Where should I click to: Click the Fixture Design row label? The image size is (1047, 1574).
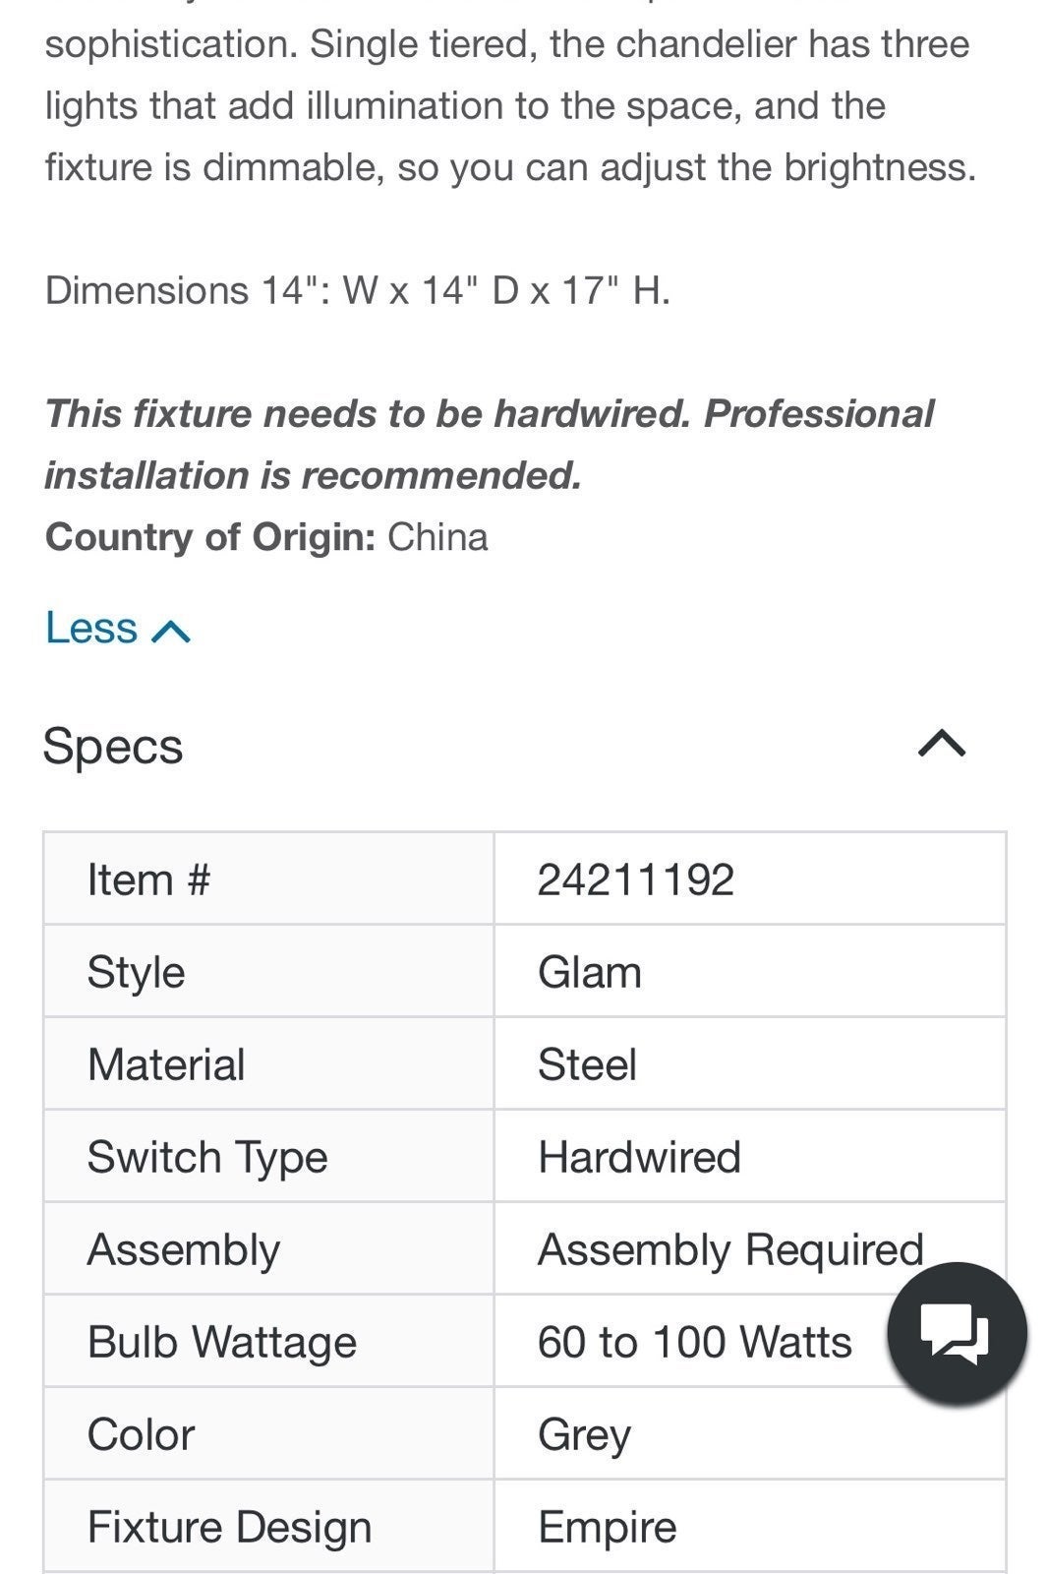pos(230,1528)
